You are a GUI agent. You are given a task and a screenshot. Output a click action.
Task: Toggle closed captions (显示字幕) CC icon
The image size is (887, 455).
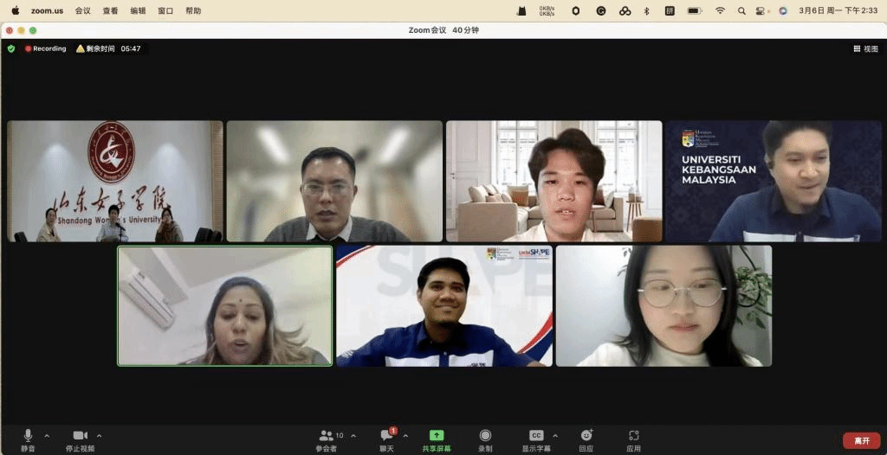[x=536, y=435]
